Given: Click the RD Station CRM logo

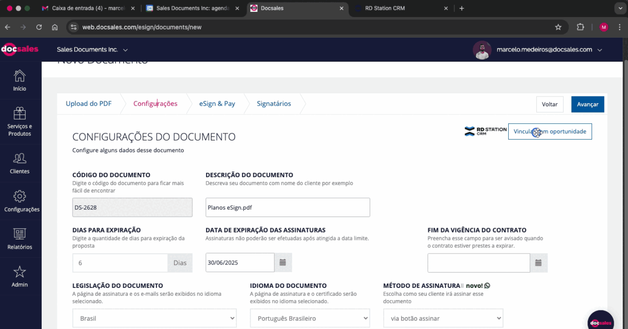Looking at the screenshot, I should (485, 131).
